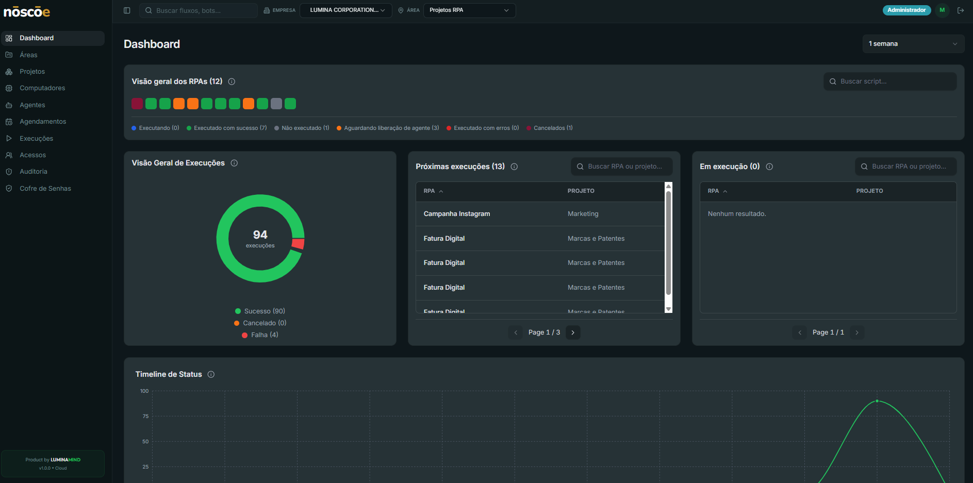Go to next page of Próximas execuções
The image size is (973, 483).
(x=573, y=332)
